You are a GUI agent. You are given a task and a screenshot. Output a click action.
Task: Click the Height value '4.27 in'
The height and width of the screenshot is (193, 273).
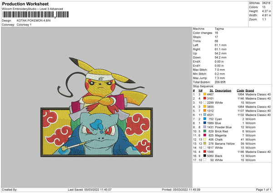(266, 11)
